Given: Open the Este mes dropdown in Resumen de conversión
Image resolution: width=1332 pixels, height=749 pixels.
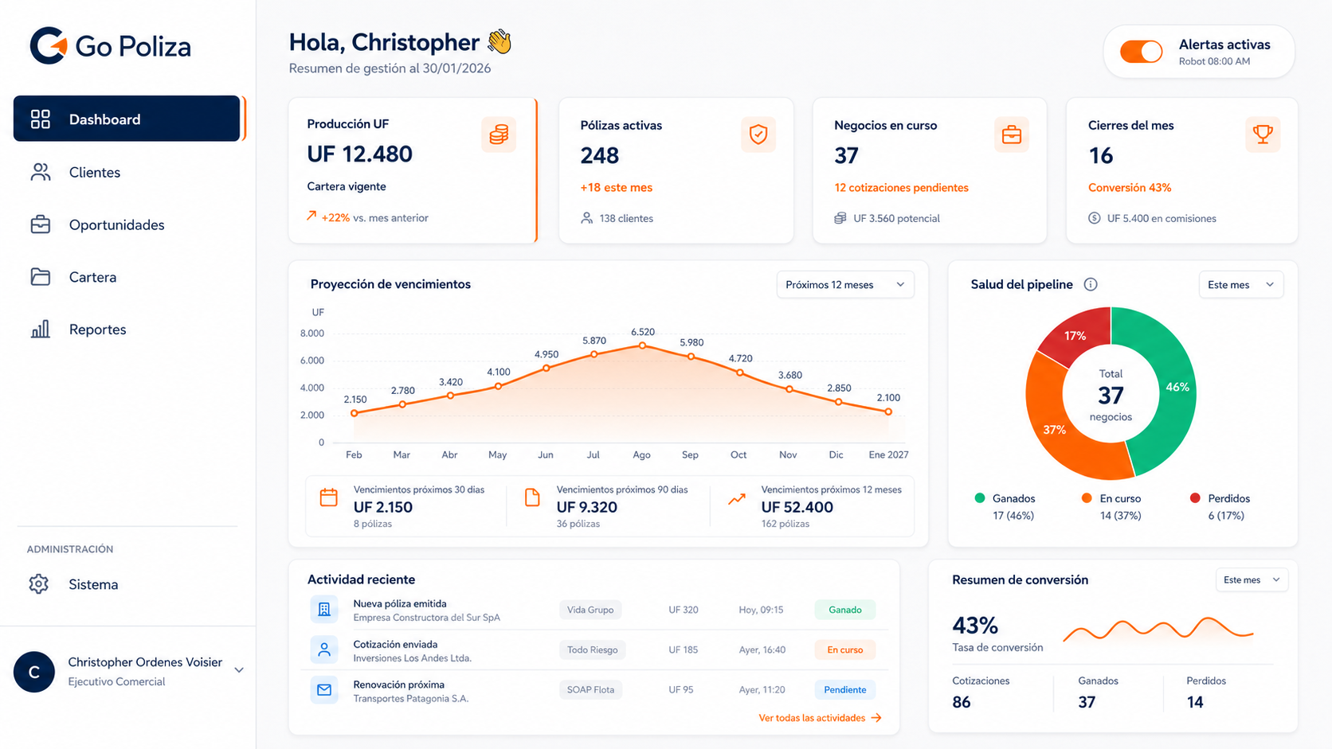Looking at the screenshot, I should point(1251,579).
